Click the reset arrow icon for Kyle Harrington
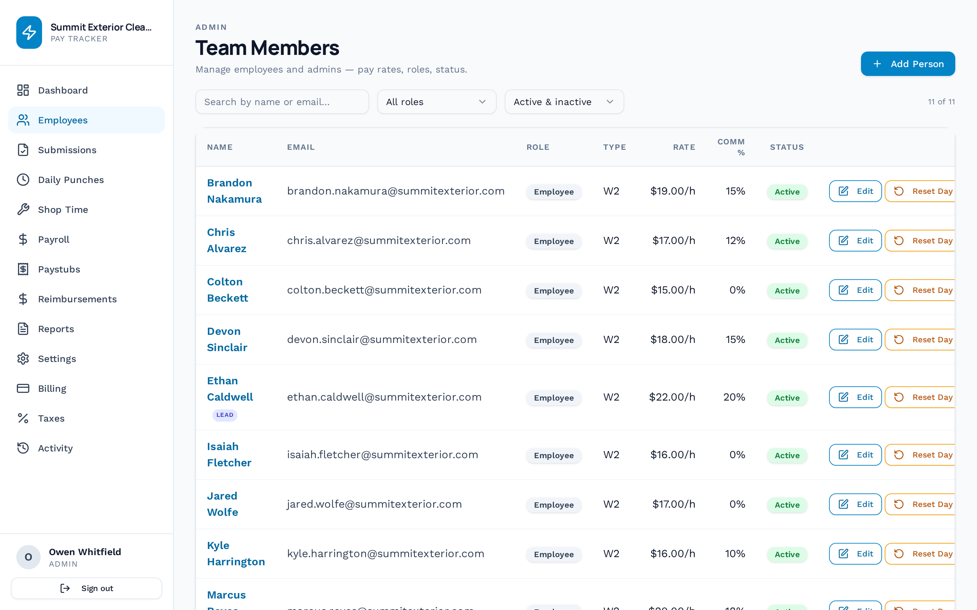The image size is (977, 610). click(x=899, y=554)
